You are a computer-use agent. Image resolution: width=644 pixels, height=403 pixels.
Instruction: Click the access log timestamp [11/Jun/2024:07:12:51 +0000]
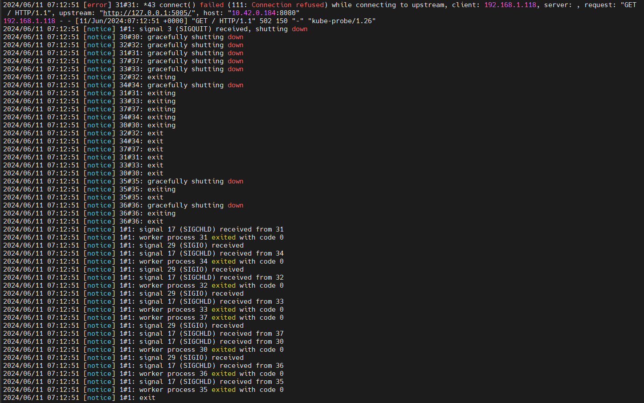(x=131, y=21)
